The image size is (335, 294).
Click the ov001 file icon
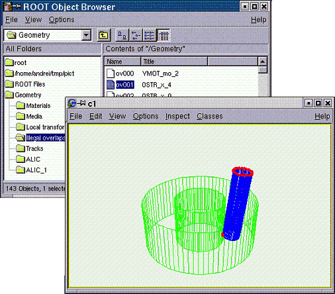click(x=111, y=85)
